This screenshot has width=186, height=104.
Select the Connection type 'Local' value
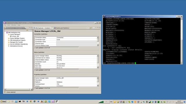(x=58, y=40)
